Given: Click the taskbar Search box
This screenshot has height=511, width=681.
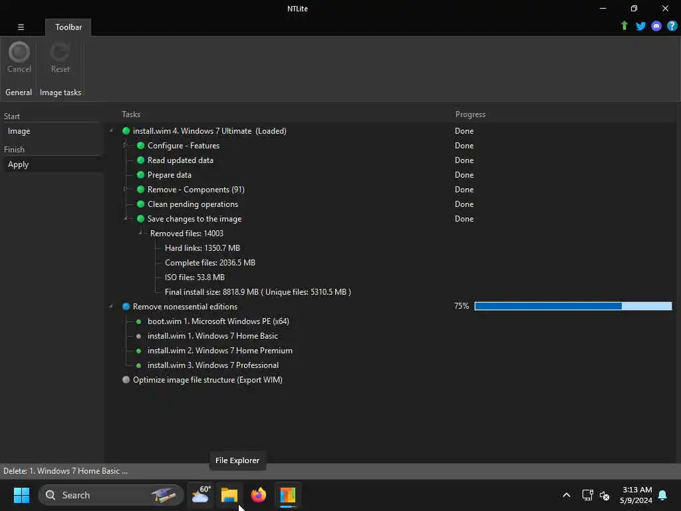Looking at the screenshot, I should pyautogui.click(x=111, y=495).
